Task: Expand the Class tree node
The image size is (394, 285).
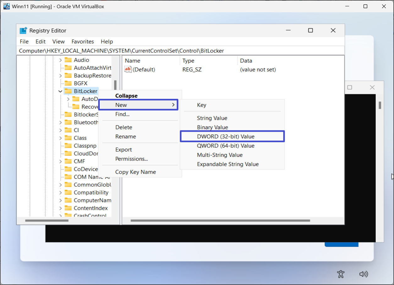Action: (x=60, y=138)
